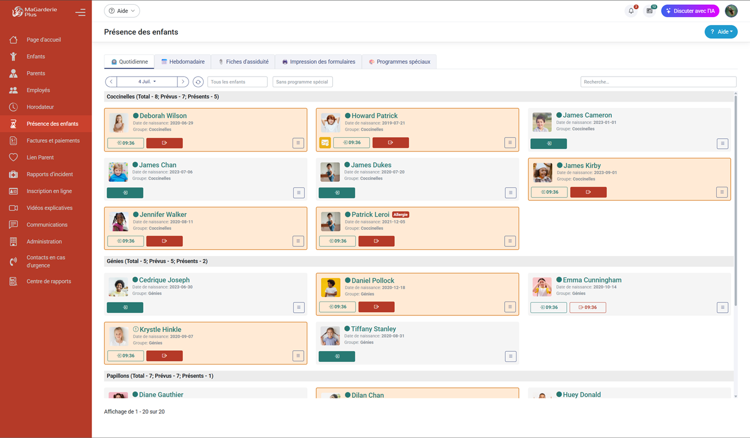Open the calendar icon in top bar
The image size is (750, 438).
tap(649, 11)
